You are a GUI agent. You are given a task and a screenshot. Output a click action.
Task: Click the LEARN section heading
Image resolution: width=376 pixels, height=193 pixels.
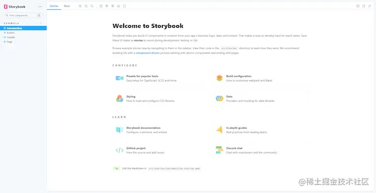[119, 117]
